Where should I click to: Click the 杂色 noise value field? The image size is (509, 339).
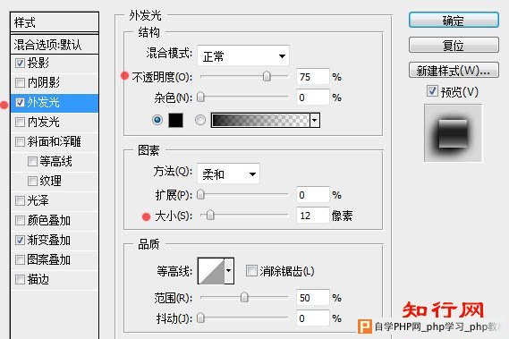(313, 97)
